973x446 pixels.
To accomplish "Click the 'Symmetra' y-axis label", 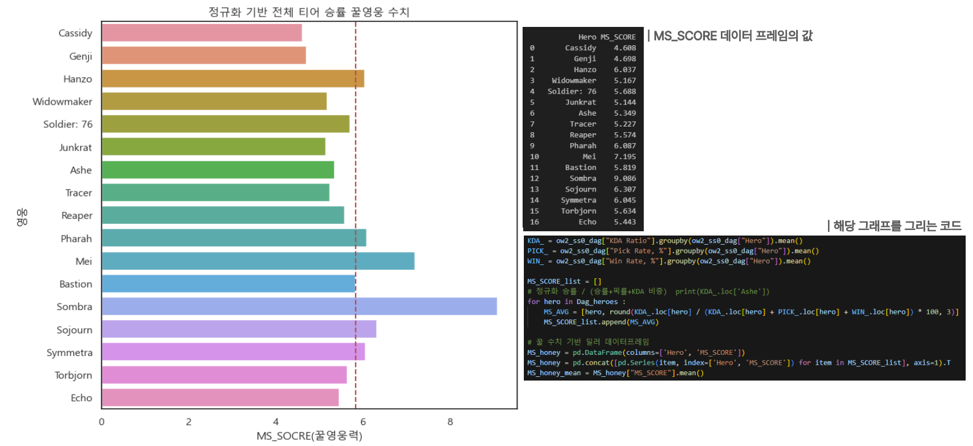I will click(70, 352).
